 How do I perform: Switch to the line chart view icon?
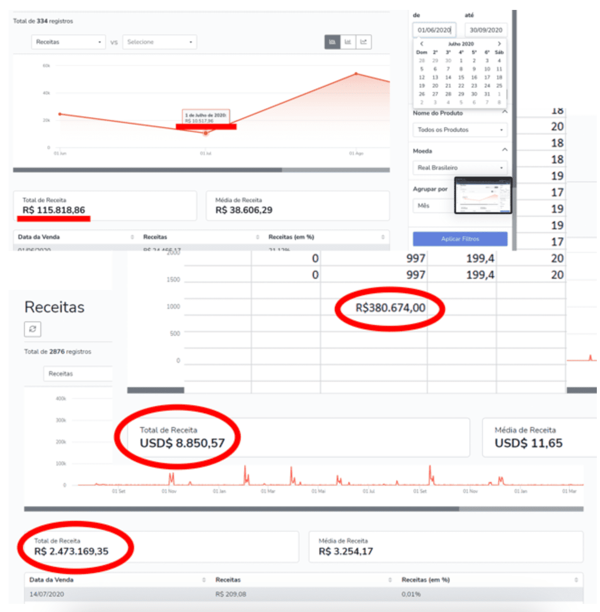pyautogui.click(x=364, y=42)
